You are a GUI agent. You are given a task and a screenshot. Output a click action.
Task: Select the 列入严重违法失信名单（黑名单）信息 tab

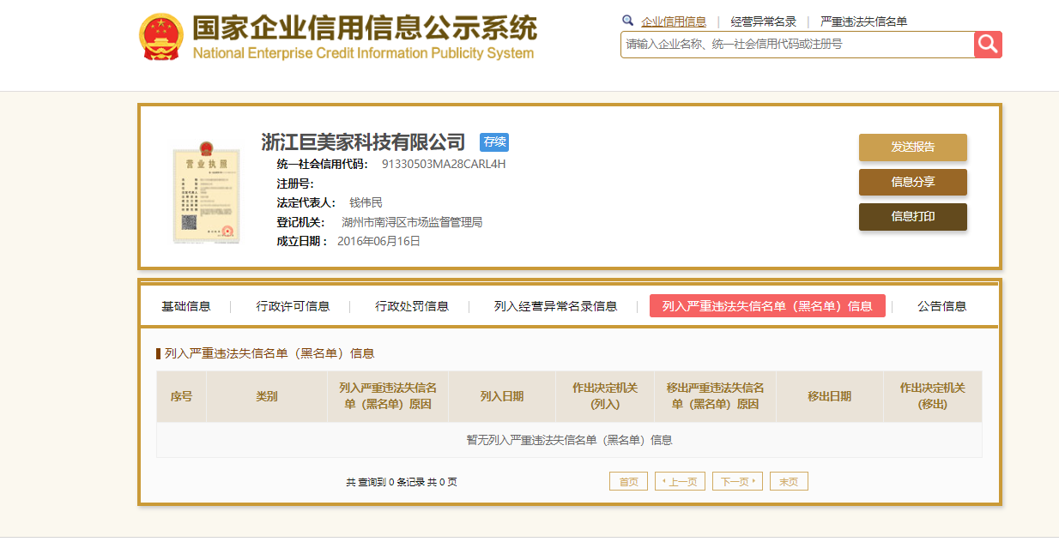[x=767, y=306]
